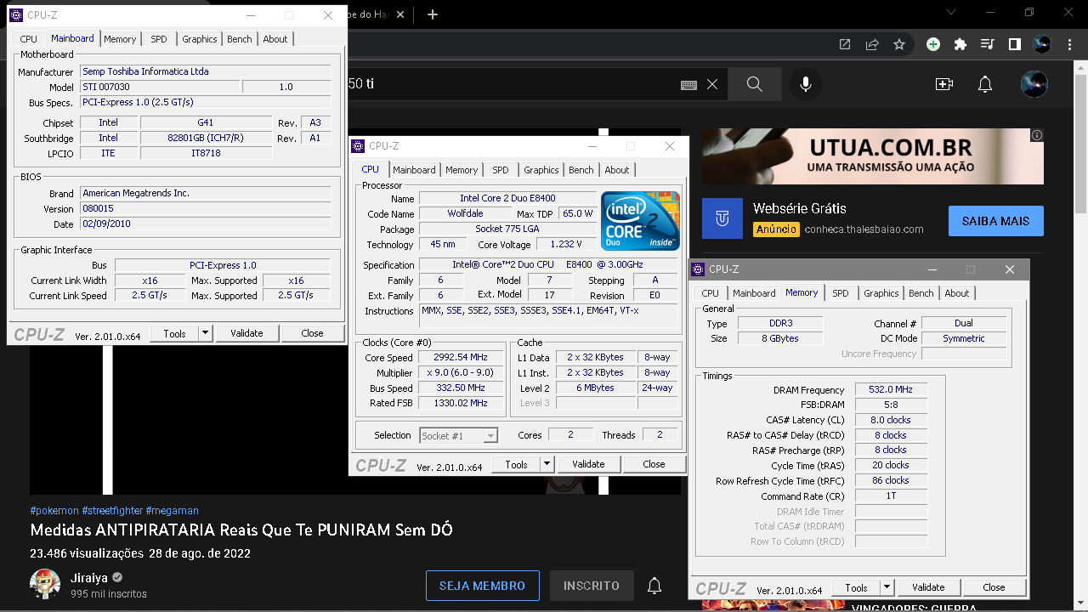Select the Core Speed 2992.54 MHz value
The width and height of the screenshot is (1088, 612).
pyautogui.click(x=460, y=358)
